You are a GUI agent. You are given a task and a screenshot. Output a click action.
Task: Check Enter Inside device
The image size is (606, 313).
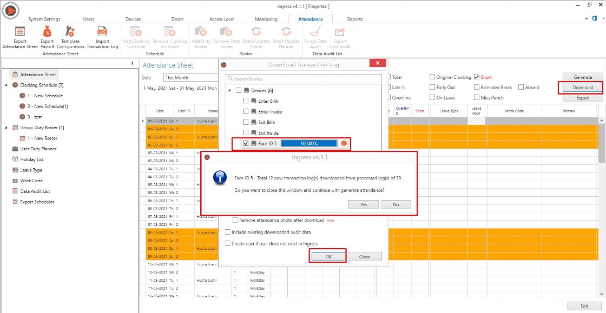click(x=246, y=111)
